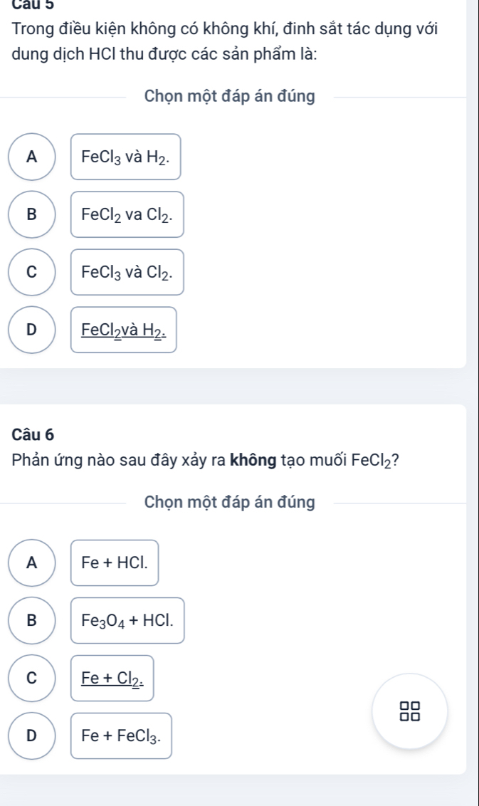This screenshot has height=806, width=479.
Task: Choose circle C in question 5
Action: pos(31,272)
